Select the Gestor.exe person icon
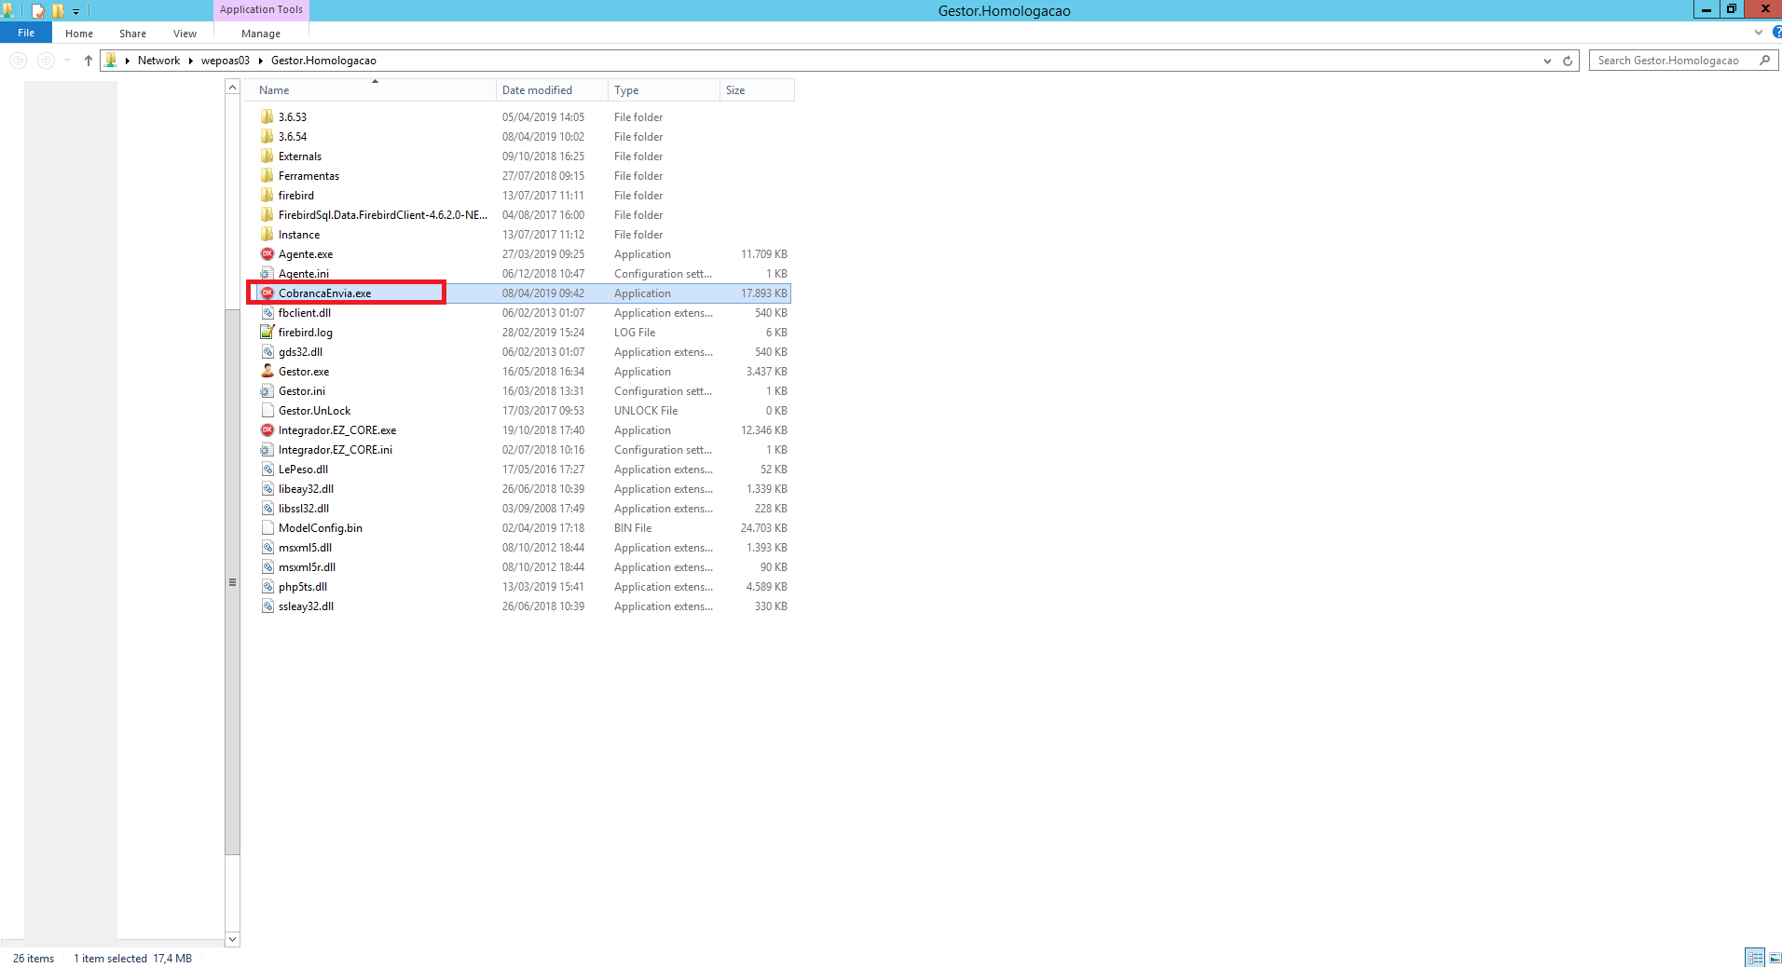 click(x=267, y=372)
